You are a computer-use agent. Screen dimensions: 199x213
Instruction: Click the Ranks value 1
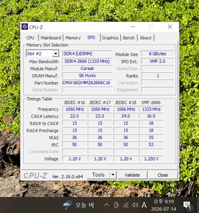(x=158, y=76)
